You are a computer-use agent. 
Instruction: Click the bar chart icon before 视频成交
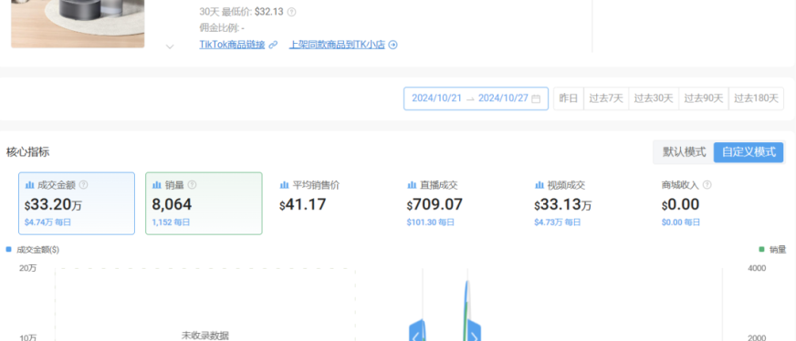pyautogui.click(x=539, y=185)
